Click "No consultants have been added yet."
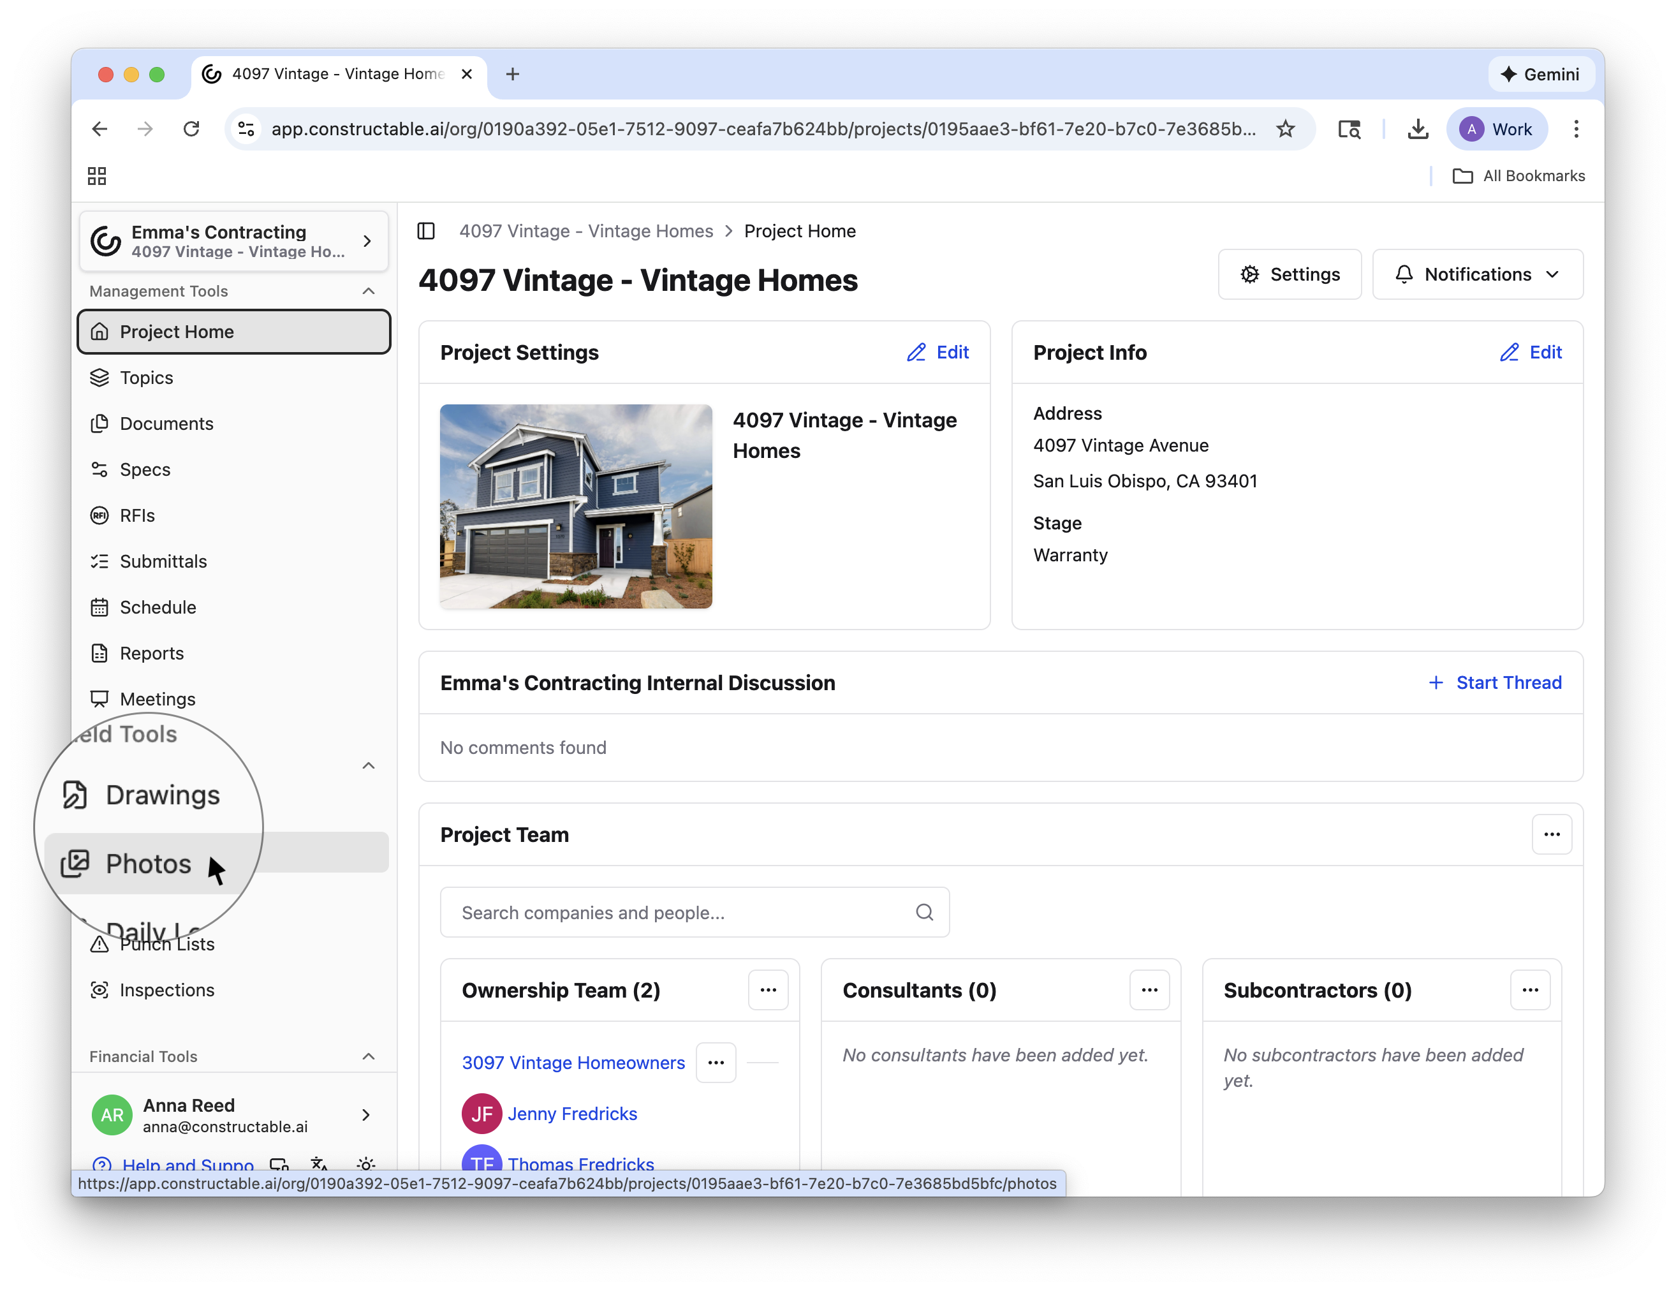 point(996,1056)
